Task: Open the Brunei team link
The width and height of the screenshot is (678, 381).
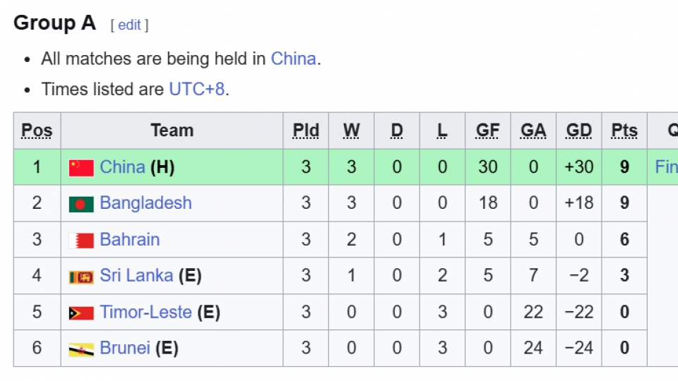Action: [x=125, y=348]
